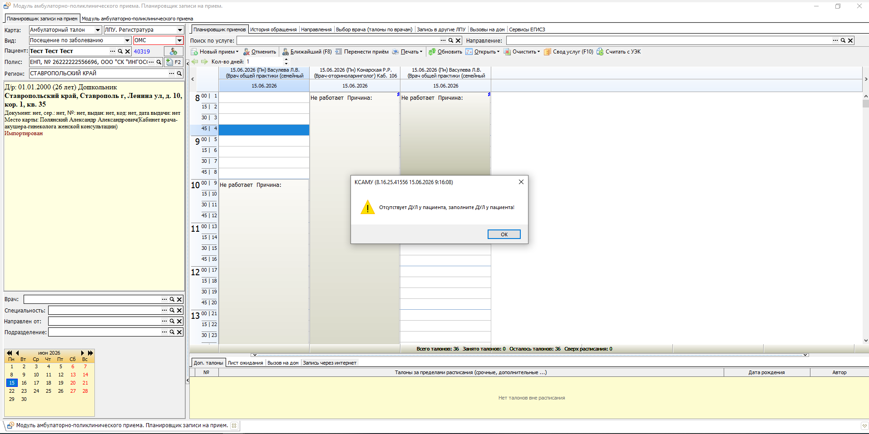
Task: Open the Новый прием dropdown menu
Action: pos(237,52)
